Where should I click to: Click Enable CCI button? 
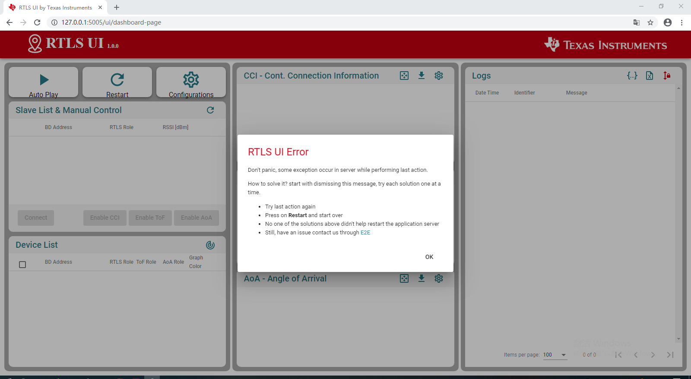click(x=105, y=218)
